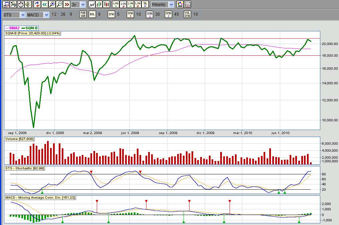Expand the STS indicator dropdown
339x225 pixels.
[x=23, y=15]
